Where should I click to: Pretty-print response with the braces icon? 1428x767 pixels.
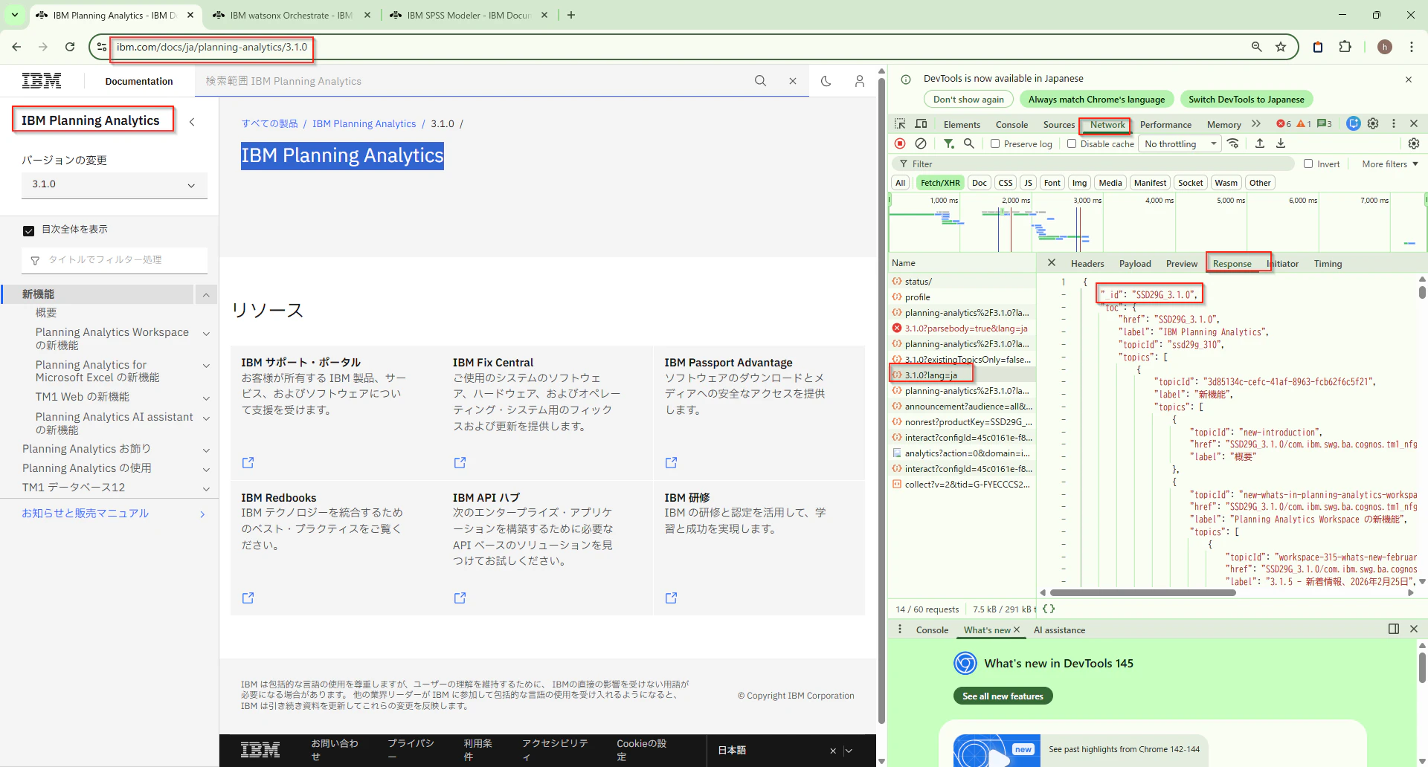[1049, 609]
